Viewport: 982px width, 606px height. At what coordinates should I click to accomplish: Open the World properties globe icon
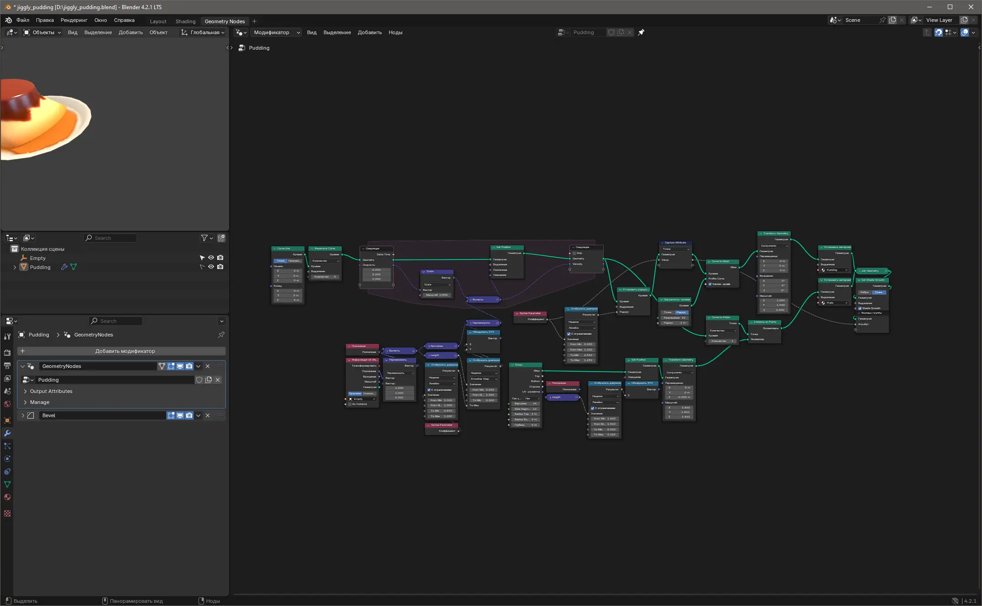7,404
